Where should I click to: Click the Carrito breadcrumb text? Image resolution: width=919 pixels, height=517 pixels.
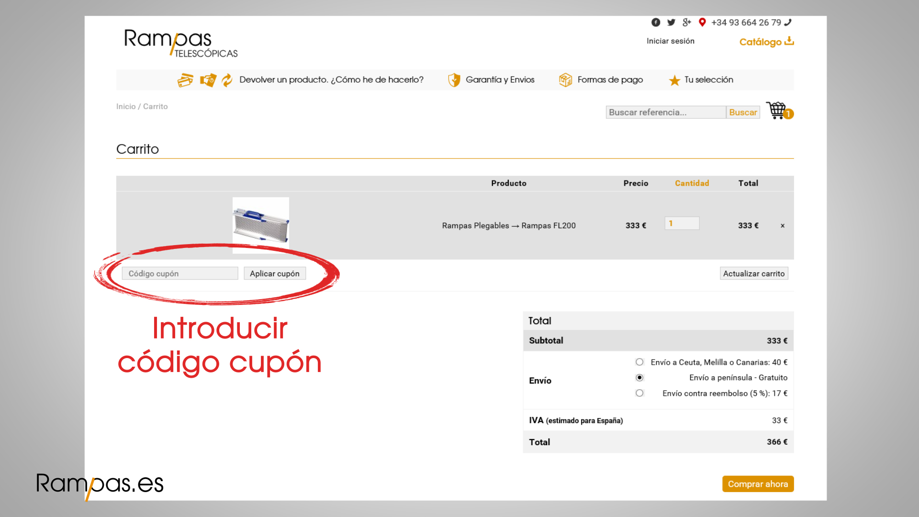(x=155, y=106)
